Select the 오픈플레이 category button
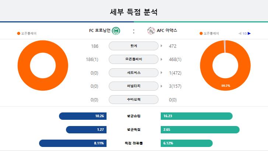Image resolution: width=268 pixels, height=151 pixels. pyautogui.click(x=134, y=59)
